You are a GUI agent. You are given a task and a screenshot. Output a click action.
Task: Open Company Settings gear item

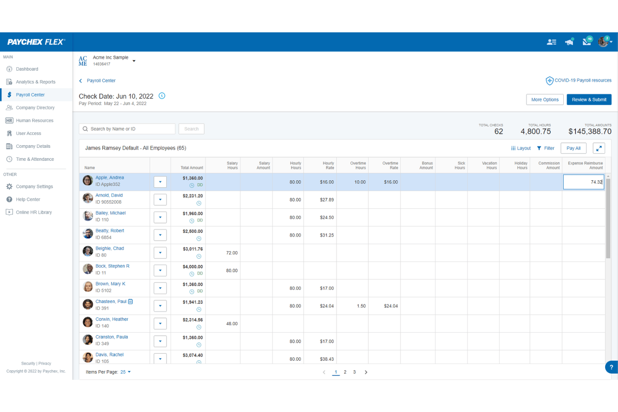pos(34,187)
